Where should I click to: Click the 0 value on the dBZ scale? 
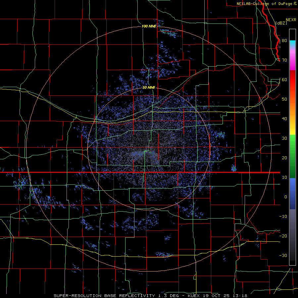[286, 197]
